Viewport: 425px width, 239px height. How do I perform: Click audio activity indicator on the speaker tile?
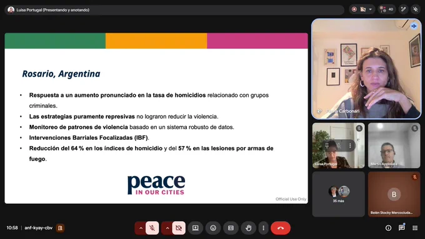pyautogui.click(x=414, y=26)
